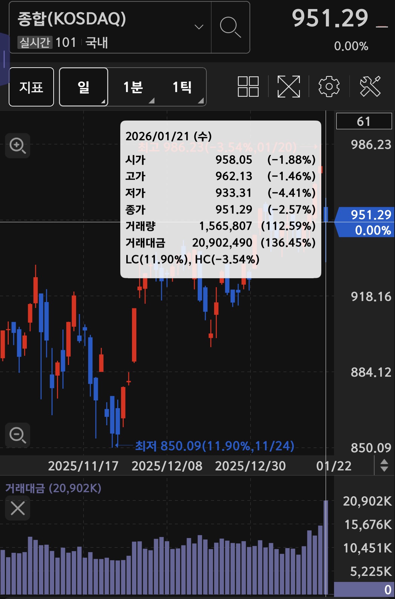Switch to the 1분 minute period
The width and height of the screenshot is (395, 599).
(133, 87)
